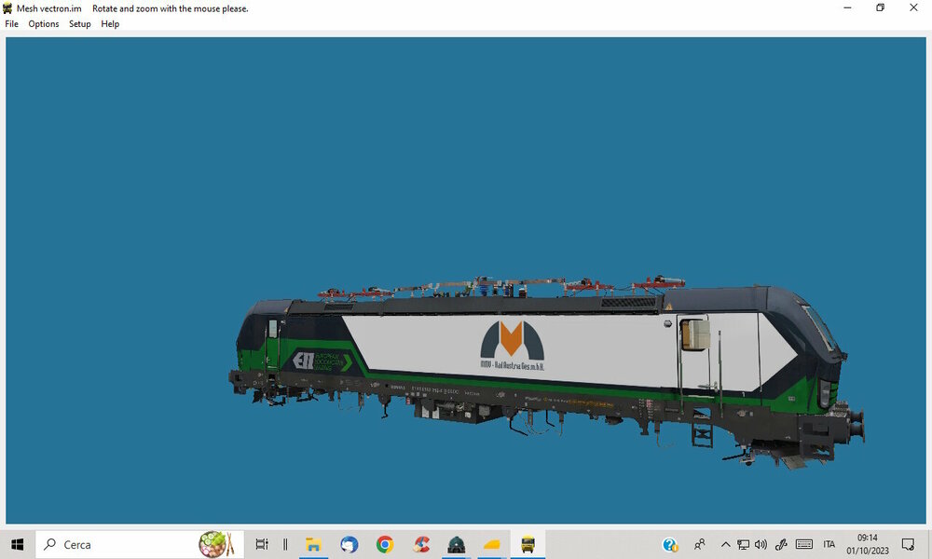Click the Cerca search box
Image resolution: width=932 pixels, height=559 pixels.
(140, 544)
